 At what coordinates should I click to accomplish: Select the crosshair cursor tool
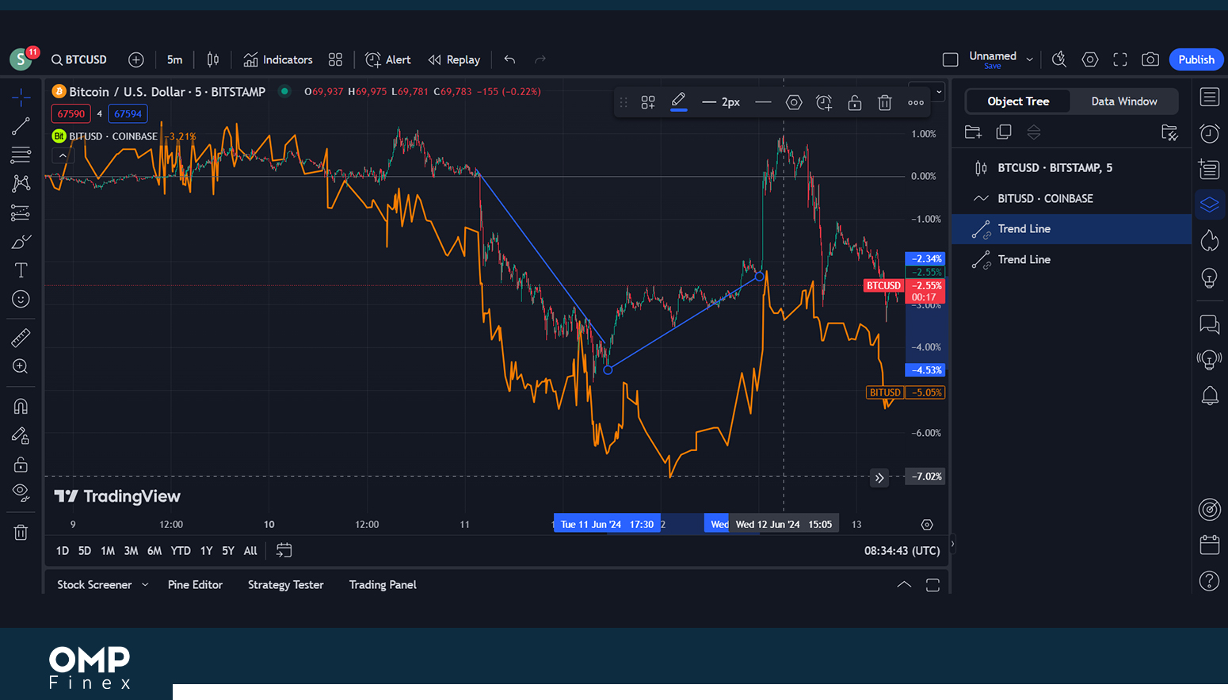pyautogui.click(x=21, y=98)
